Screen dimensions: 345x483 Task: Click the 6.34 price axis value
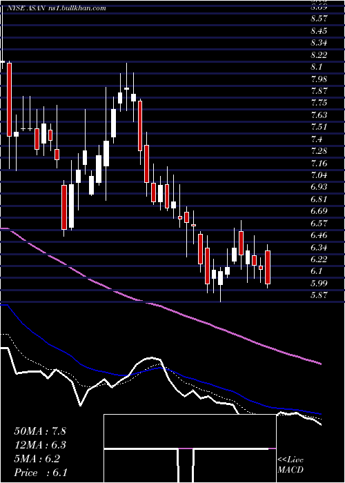pos(319,247)
